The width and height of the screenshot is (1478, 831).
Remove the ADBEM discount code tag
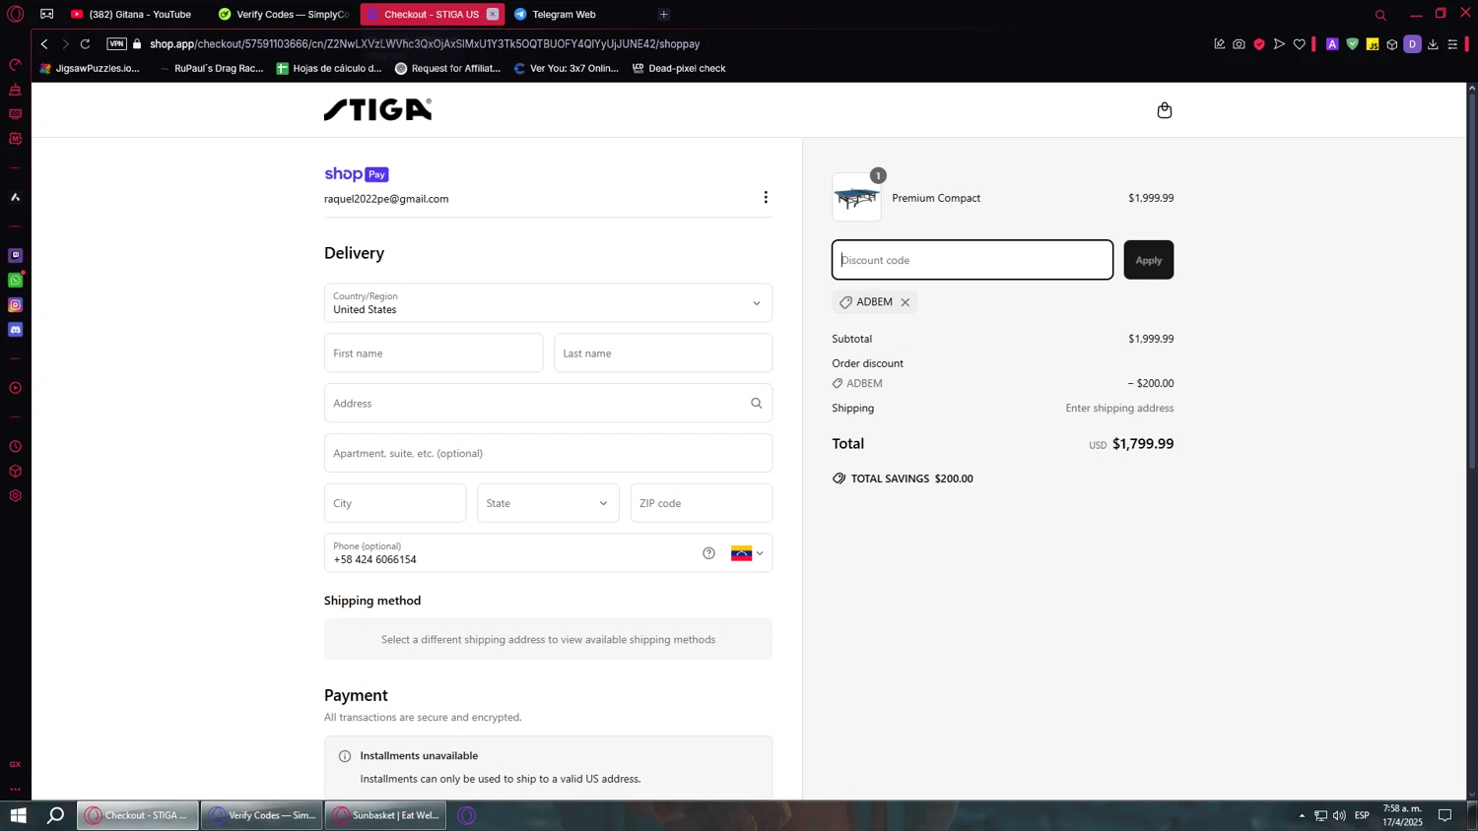(905, 302)
